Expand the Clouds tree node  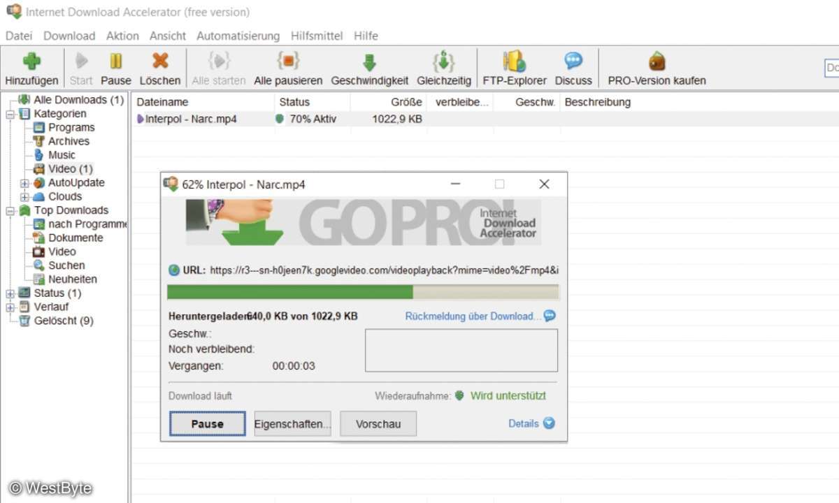click(x=24, y=197)
